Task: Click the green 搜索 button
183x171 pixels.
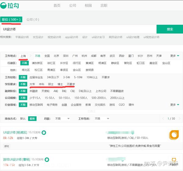Action: coord(170,29)
